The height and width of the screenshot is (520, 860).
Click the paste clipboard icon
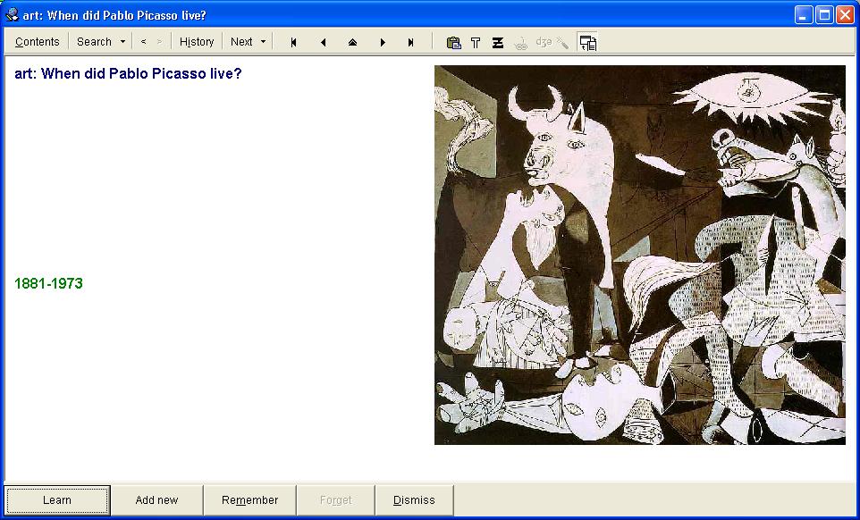(x=453, y=42)
